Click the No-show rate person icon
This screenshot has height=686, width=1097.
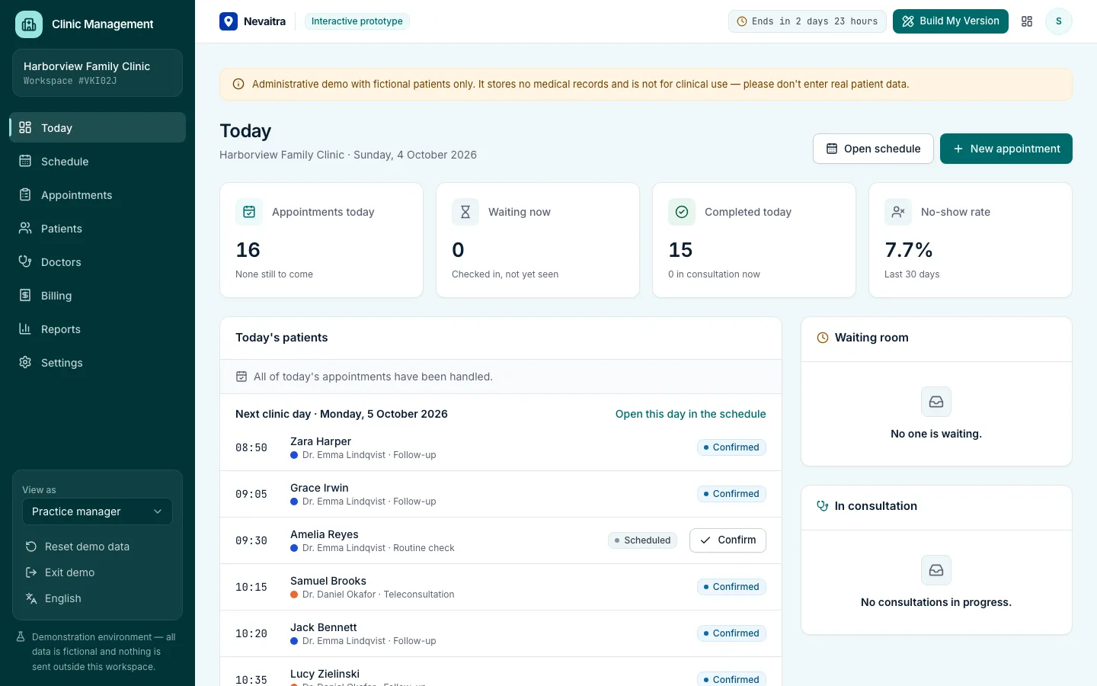point(898,212)
